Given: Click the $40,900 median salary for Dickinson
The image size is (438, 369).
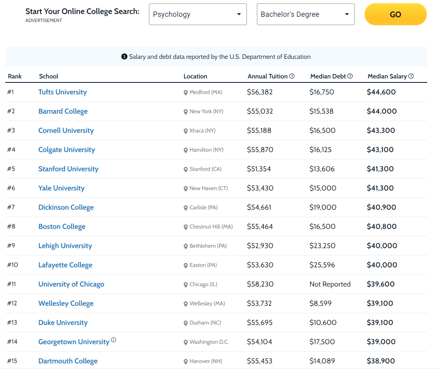Looking at the screenshot, I should (x=381, y=207).
